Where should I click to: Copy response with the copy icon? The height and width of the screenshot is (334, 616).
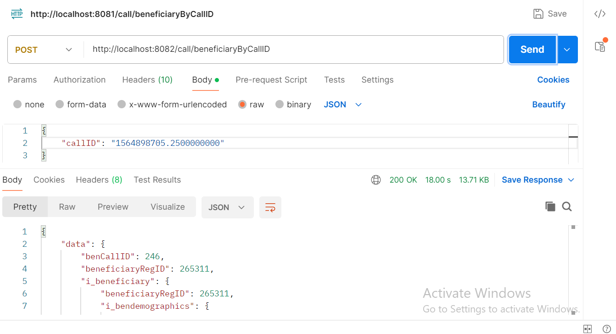550,206
